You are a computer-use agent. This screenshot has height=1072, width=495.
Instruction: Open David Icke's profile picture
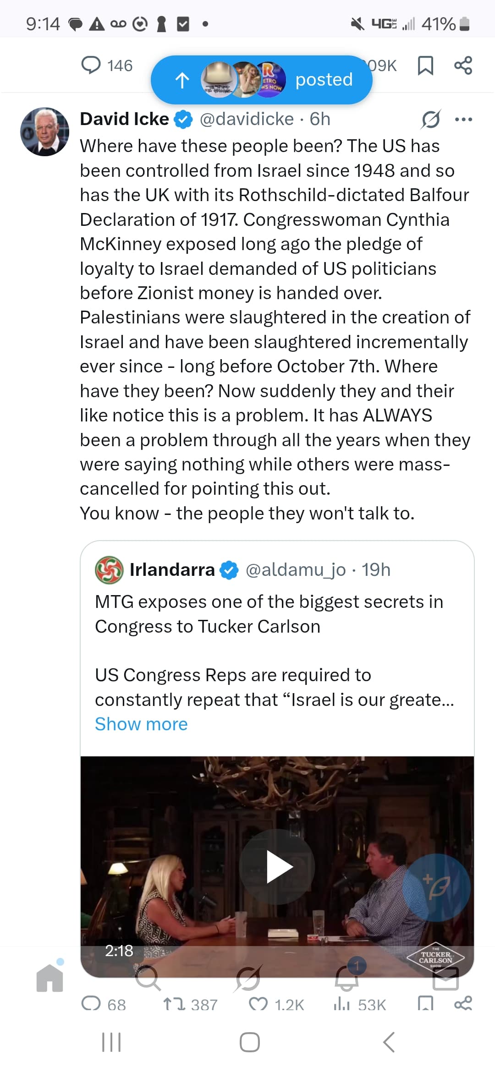click(44, 132)
